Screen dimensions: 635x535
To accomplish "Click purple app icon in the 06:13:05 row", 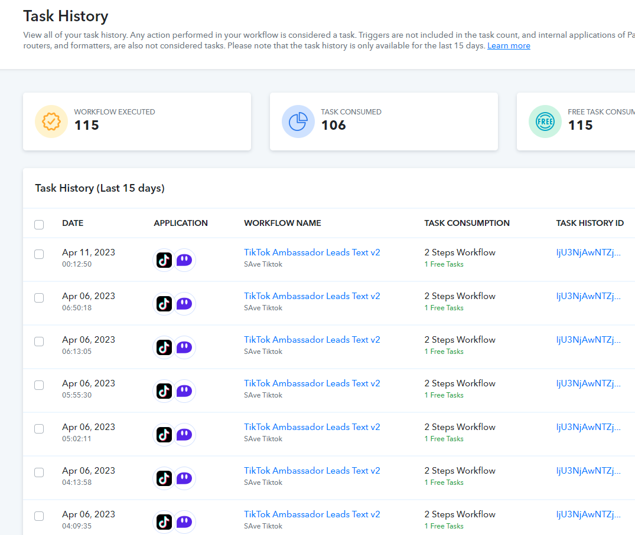I will coord(184,347).
